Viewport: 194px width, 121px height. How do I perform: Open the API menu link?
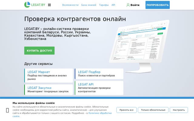pyautogui.click(x=113, y=5)
